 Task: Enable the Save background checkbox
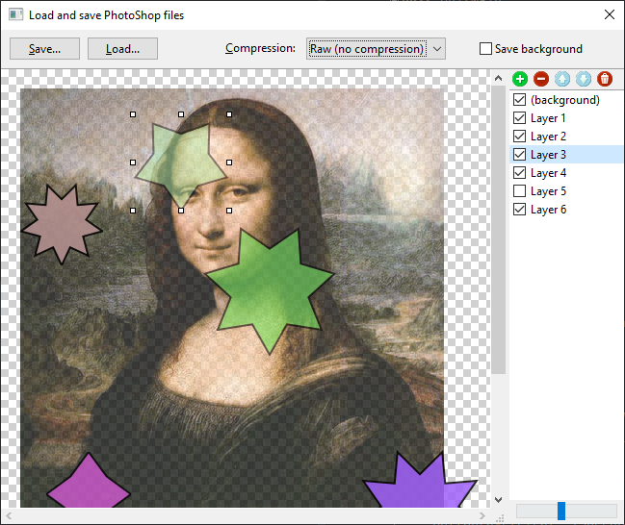click(x=485, y=49)
